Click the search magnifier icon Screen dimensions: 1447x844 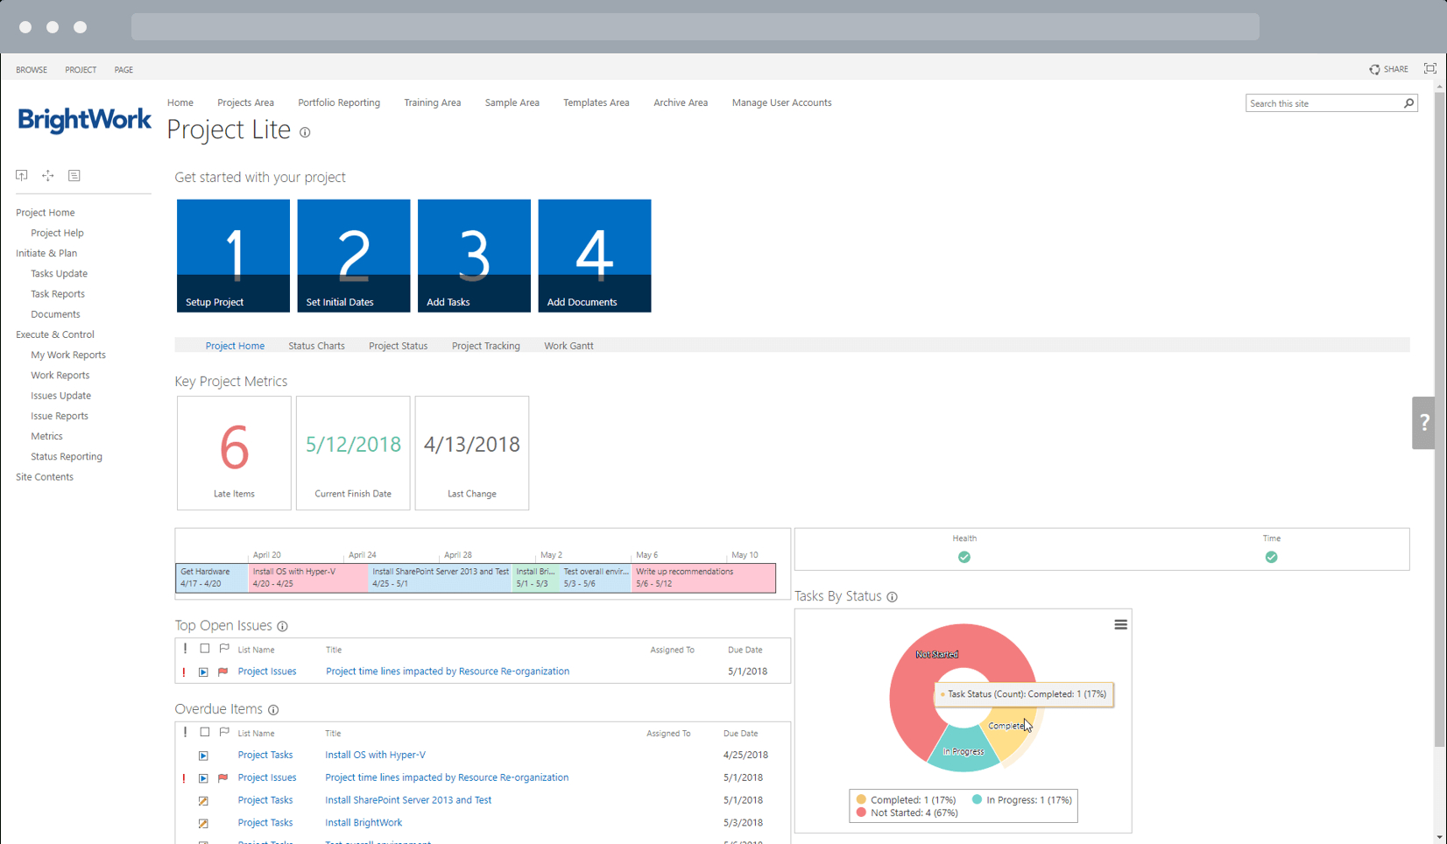(1408, 103)
